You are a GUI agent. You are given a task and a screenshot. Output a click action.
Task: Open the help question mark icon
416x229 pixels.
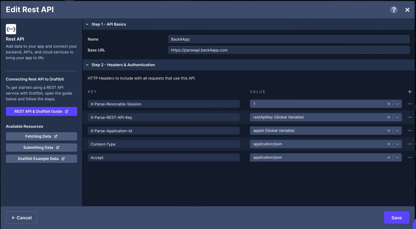tap(394, 10)
